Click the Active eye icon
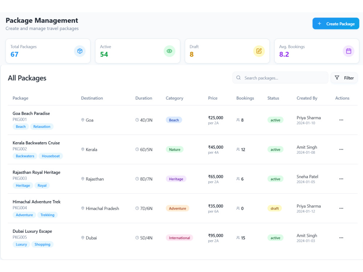Image resolution: width=363 pixels, height=272 pixels. 170,51
